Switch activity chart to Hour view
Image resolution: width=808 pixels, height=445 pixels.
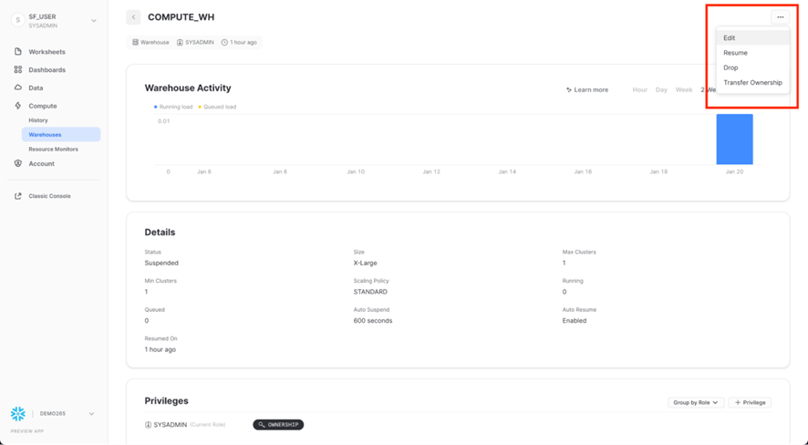(639, 90)
